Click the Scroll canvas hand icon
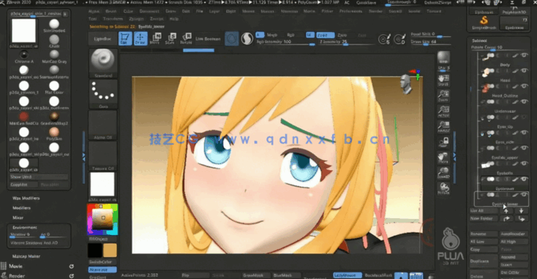The width and height of the screenshot is (537, 279). coord(443,80)
